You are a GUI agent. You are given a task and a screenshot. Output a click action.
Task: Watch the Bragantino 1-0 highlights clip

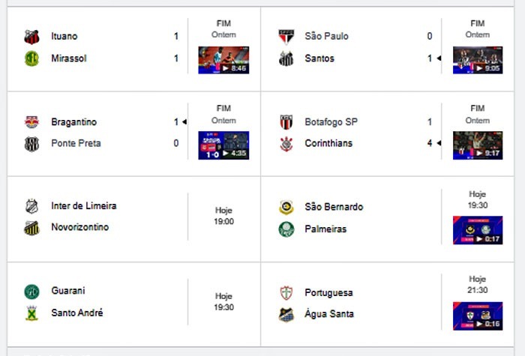click(x=223, y=145)
